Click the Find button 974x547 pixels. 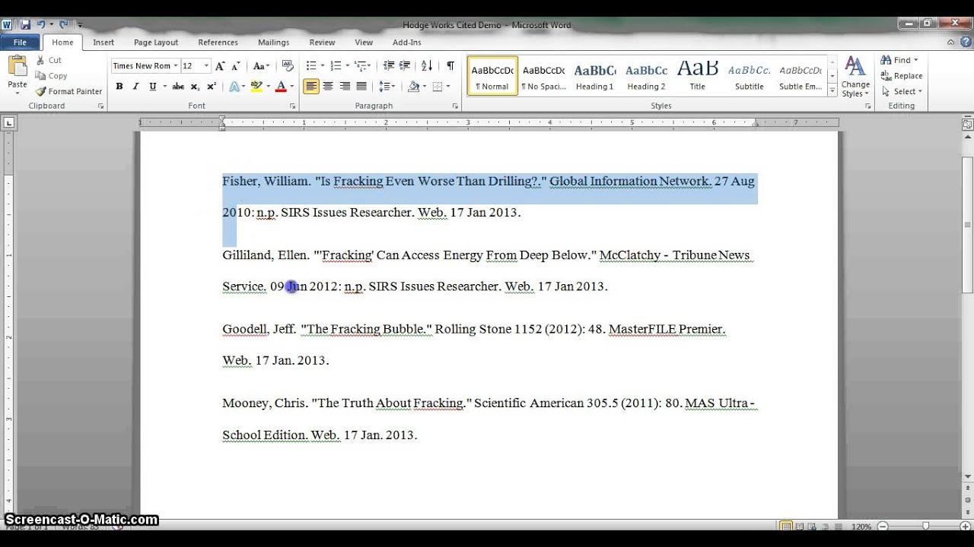click(x=899, y=60)
